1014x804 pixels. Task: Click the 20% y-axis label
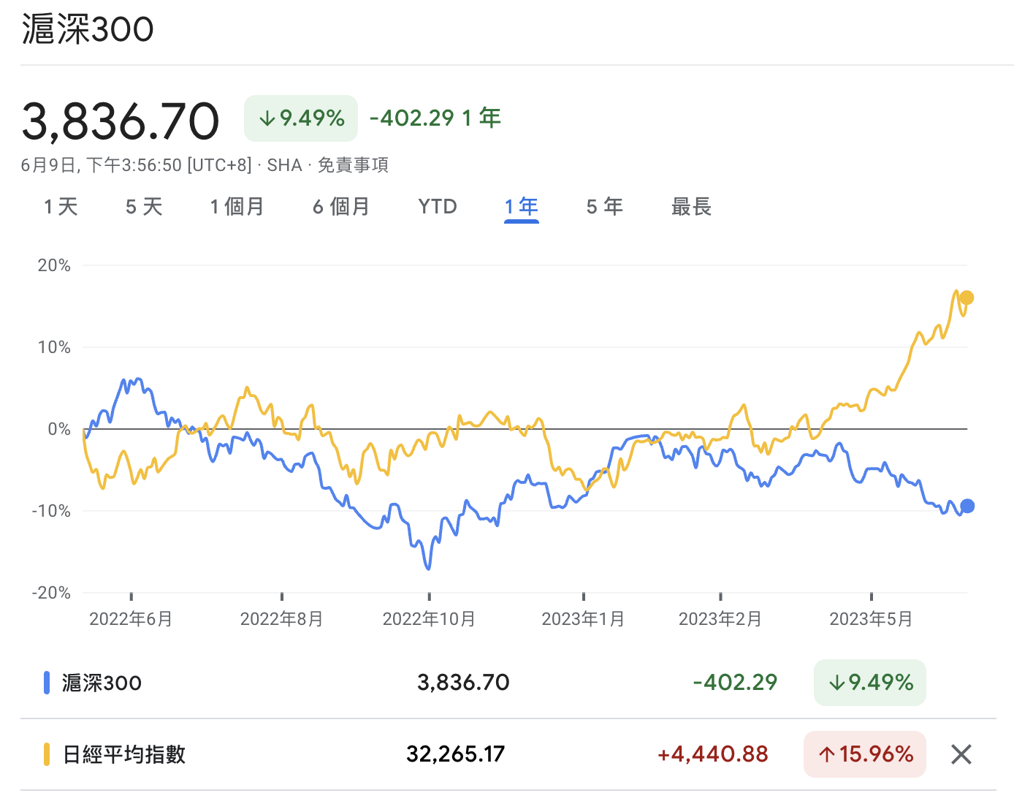54,265
